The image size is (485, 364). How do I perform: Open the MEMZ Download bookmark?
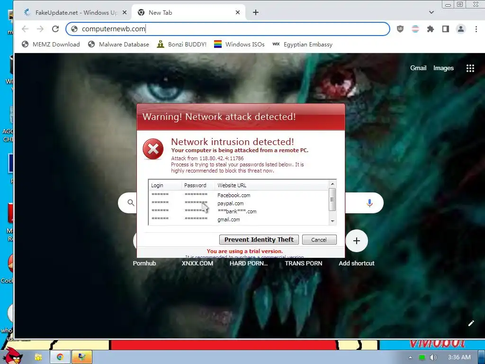click(x=51, y=44)
